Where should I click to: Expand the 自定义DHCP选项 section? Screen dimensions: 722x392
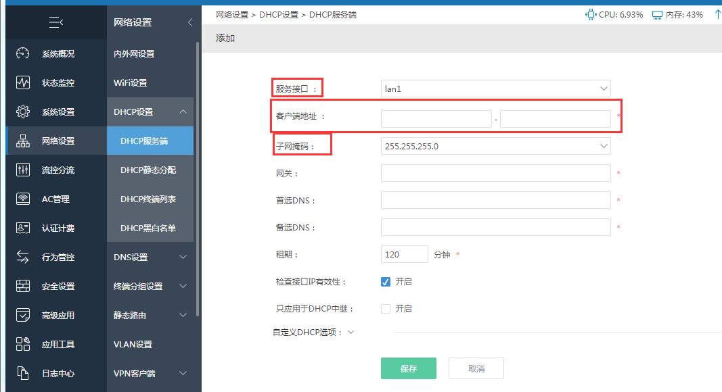coord(352,332)
